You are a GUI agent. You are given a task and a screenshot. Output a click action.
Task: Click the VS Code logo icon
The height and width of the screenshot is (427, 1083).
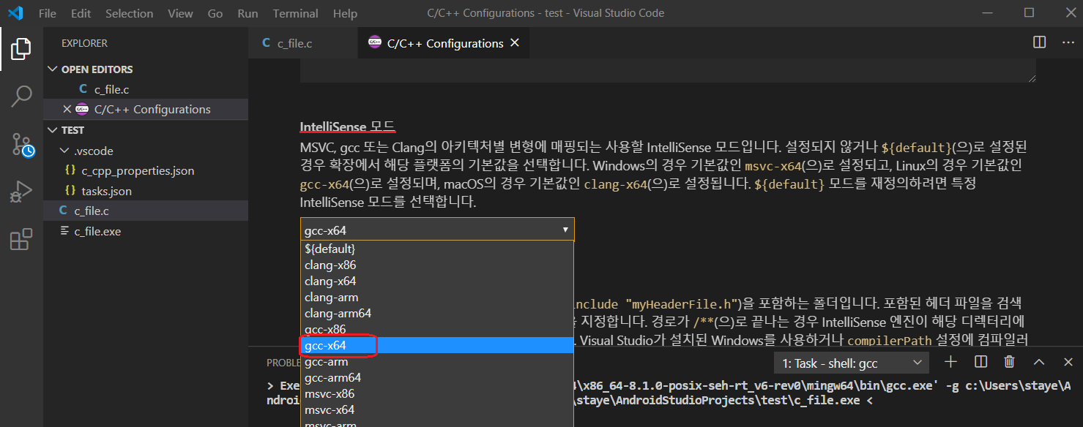[x=15, y=13]
